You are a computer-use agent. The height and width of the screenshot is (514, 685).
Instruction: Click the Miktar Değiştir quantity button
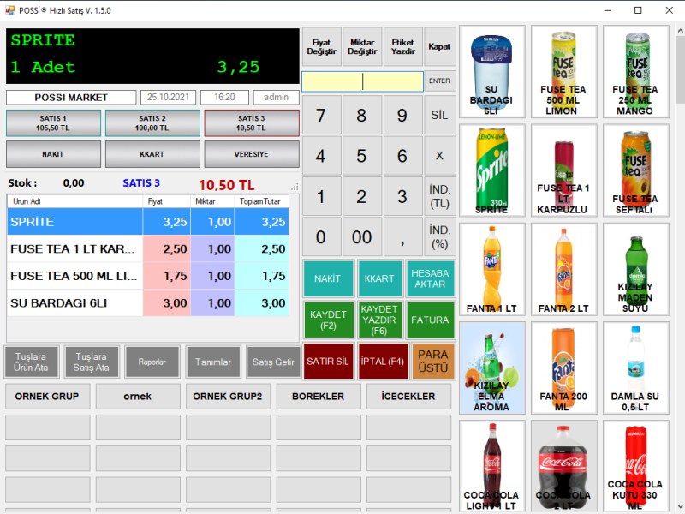click(362, 47)
